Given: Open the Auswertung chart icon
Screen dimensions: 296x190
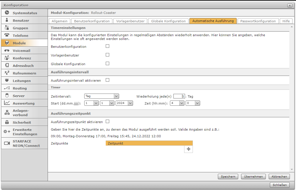Looking at the screenshot, I should (7, 103).
